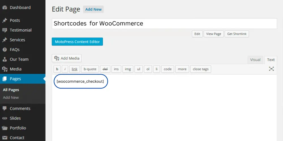Click the Contact envelope icon
Viewport: 283px width, 141px height.
5,138
